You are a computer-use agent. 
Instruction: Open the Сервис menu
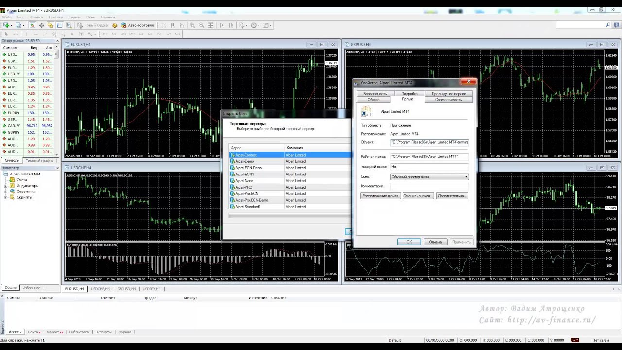(x=75, y=17)
